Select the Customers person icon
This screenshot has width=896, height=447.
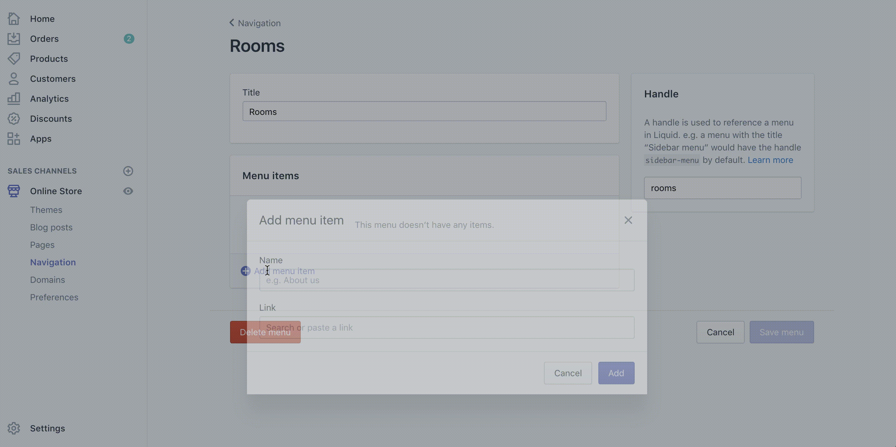[x=13, y=79]
